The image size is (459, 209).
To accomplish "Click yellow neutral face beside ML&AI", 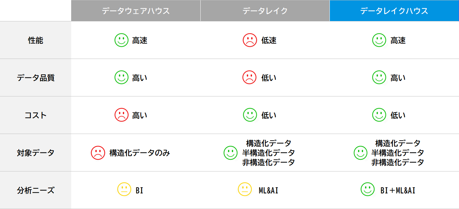I will (245, 189).
